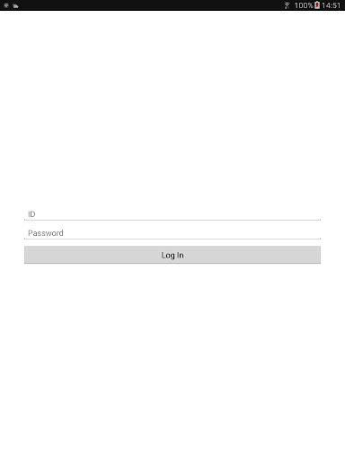Click the ID placeholder text
Screen dimensions: 345x461
click(x=31, y=214)
